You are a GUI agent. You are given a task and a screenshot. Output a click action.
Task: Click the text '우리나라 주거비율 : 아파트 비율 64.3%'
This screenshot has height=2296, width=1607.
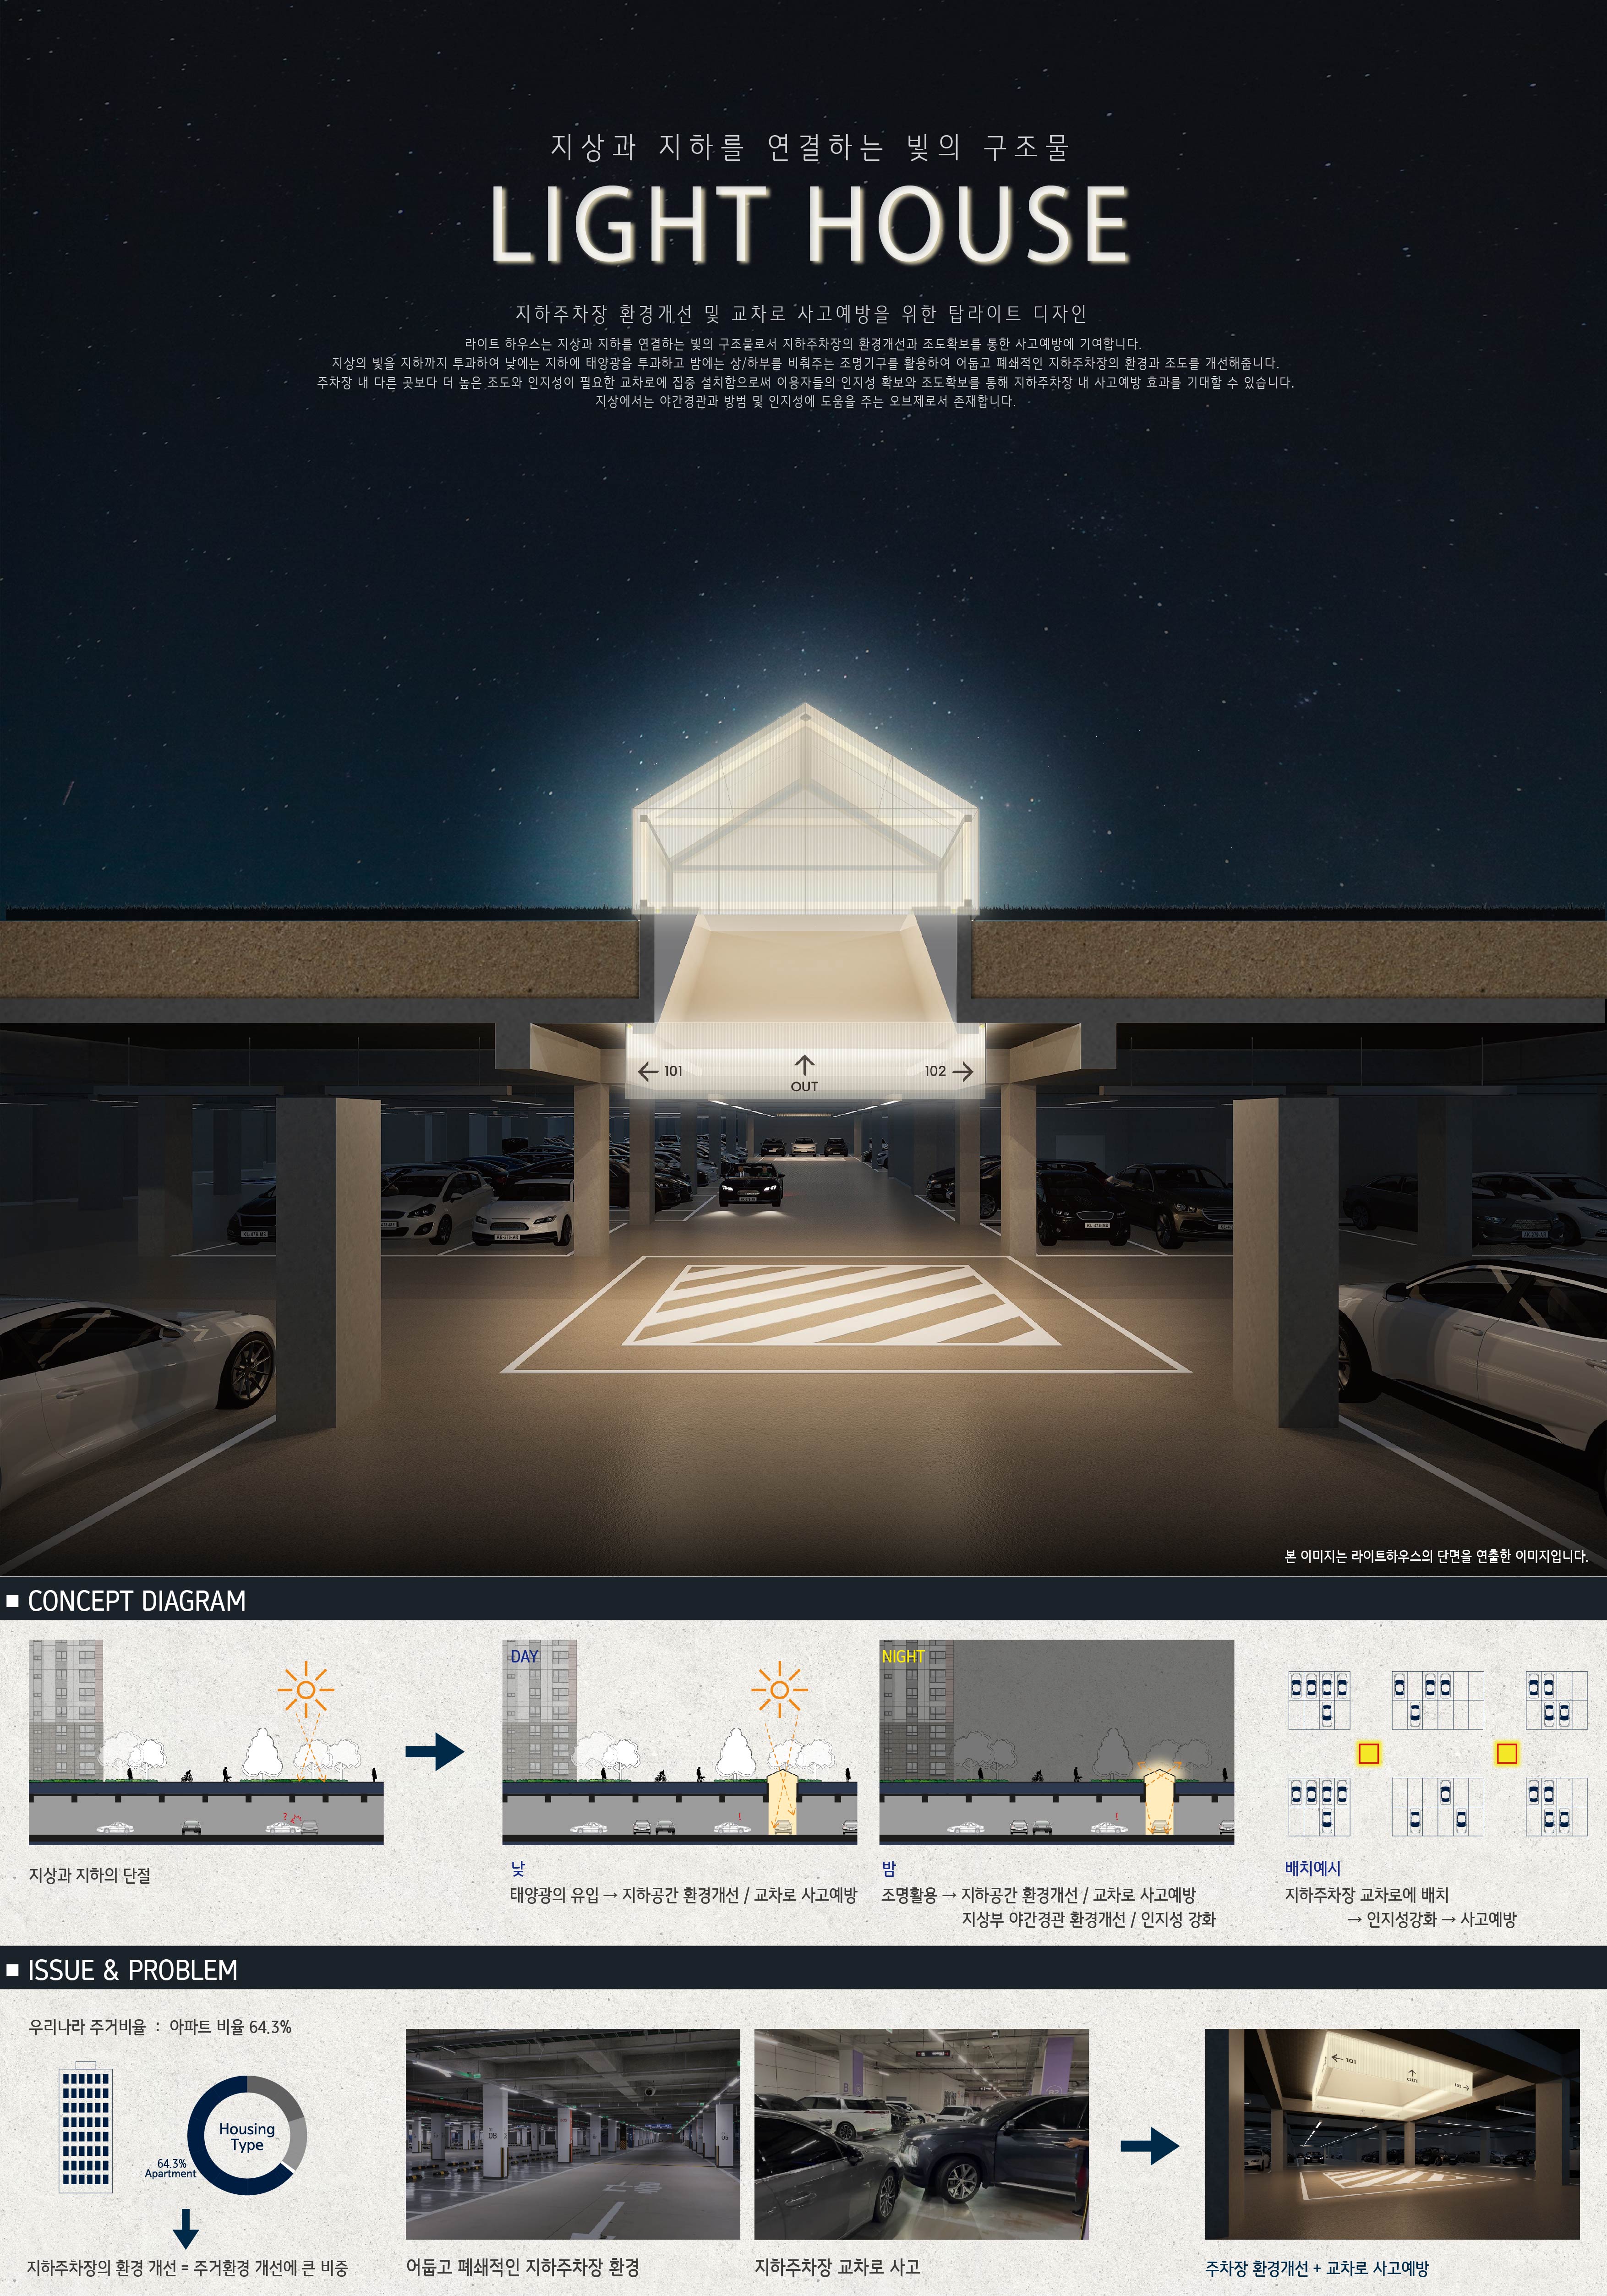point(160,2027)
